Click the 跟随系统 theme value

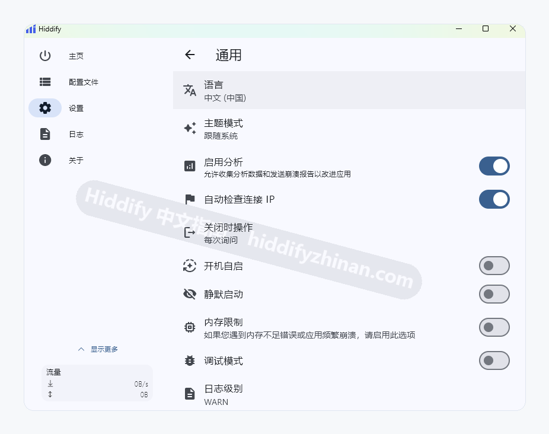coord(221,136)
